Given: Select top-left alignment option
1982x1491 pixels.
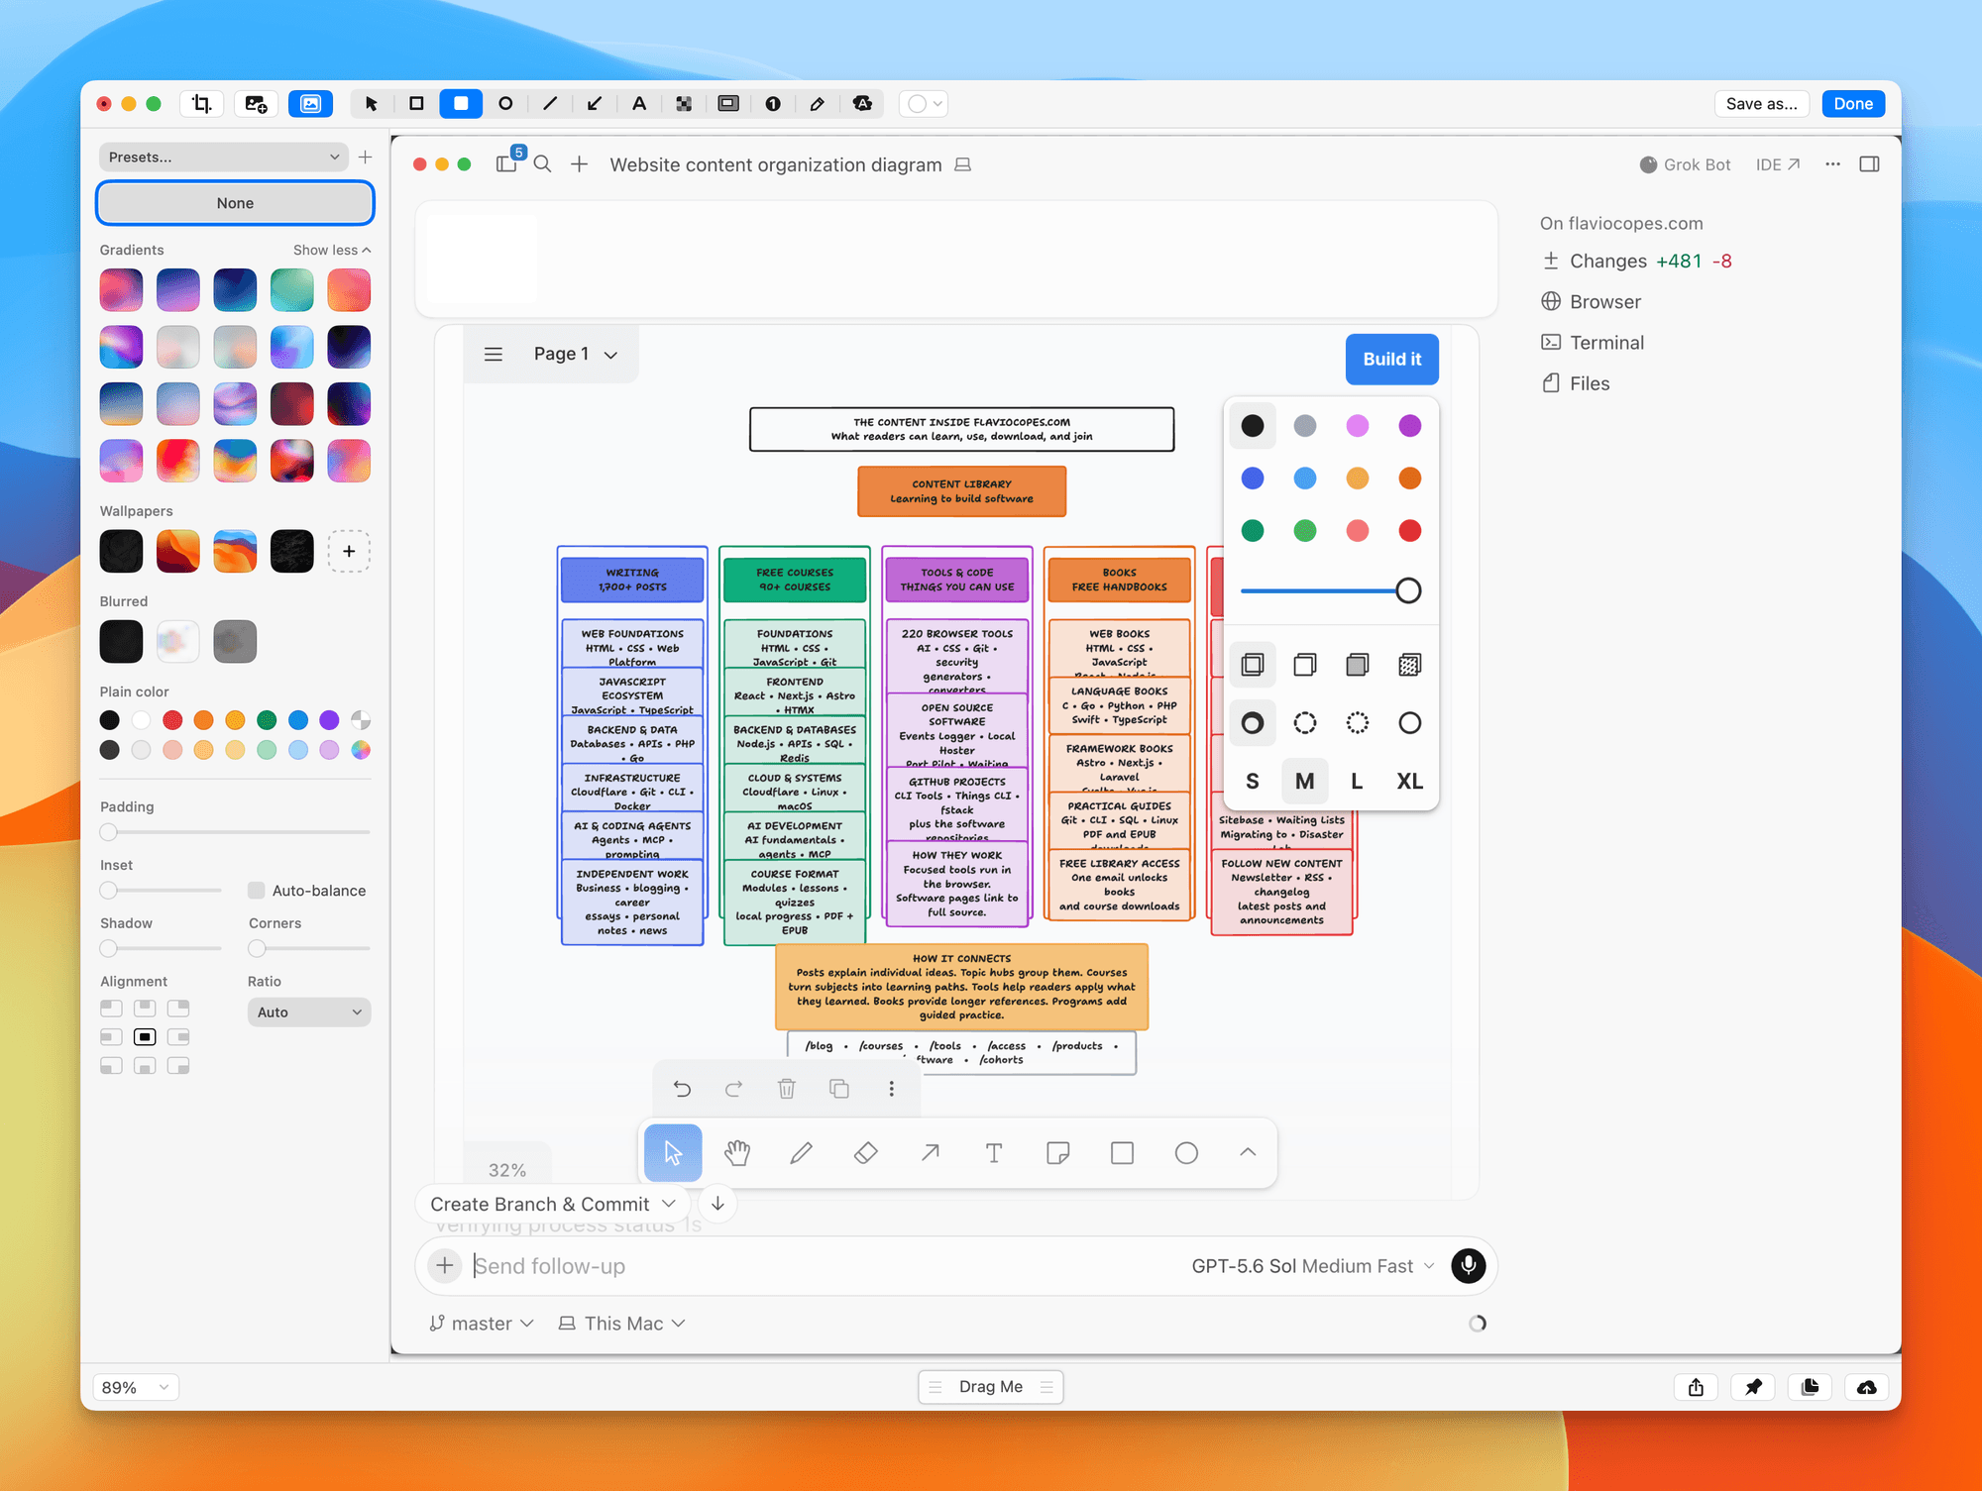Looking at the screenshot, I should click(111, 1009).
